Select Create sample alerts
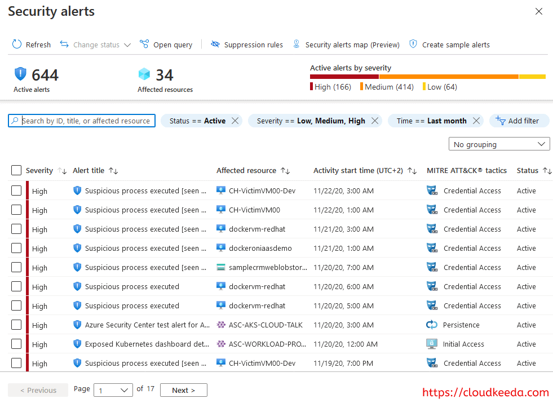The height and width of the screenshot is (403, 553). tap(456, 45)
